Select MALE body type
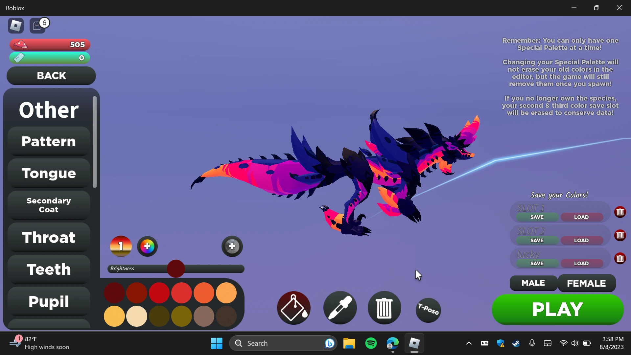631x355 pixels. (533, 283)
